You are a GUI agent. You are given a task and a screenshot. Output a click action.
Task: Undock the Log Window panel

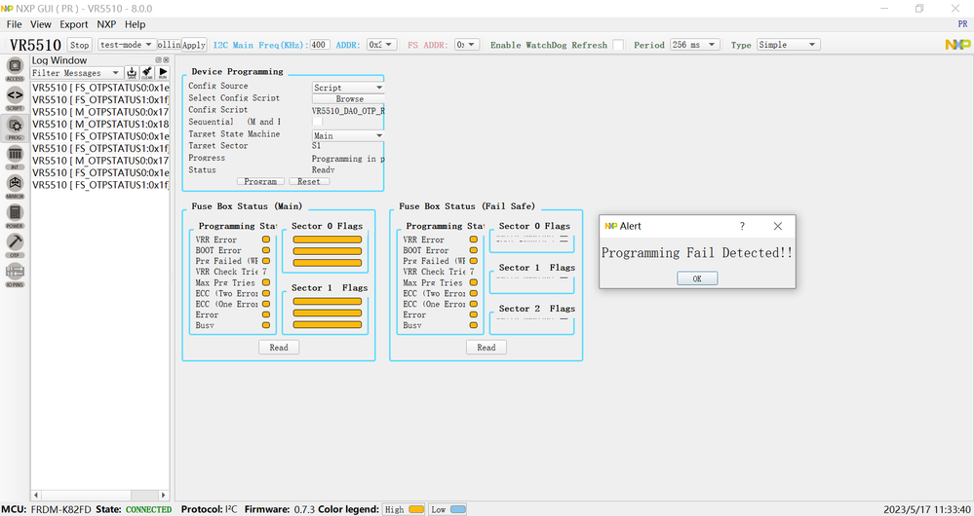click(x=158, y=60)
